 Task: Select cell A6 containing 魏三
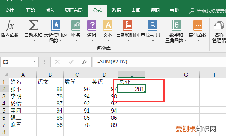(23, 118)
